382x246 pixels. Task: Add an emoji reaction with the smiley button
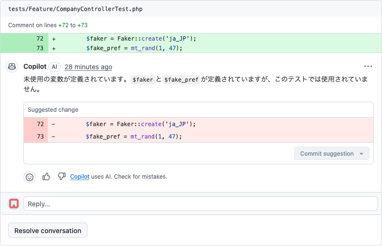coord(30,177)
